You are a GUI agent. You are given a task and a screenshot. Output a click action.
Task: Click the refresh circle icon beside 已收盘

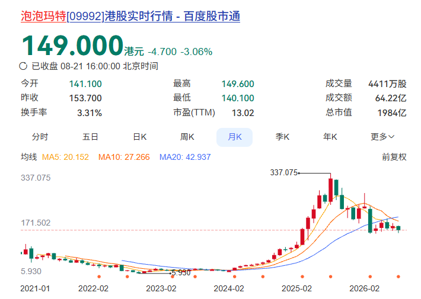point(23,66)
